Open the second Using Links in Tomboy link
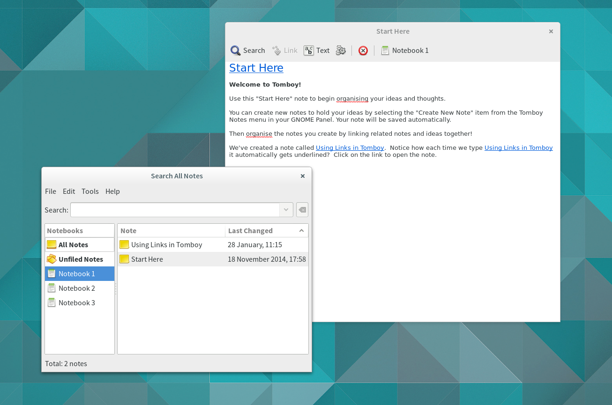Viewport: 612px width, 405px height. [519, 147]
